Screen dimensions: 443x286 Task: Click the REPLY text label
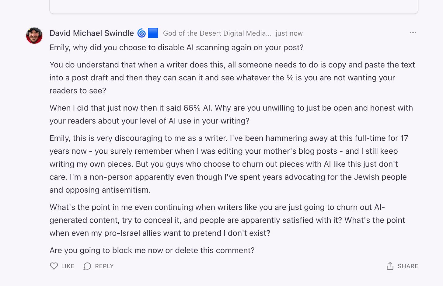[x=104, y=266]
